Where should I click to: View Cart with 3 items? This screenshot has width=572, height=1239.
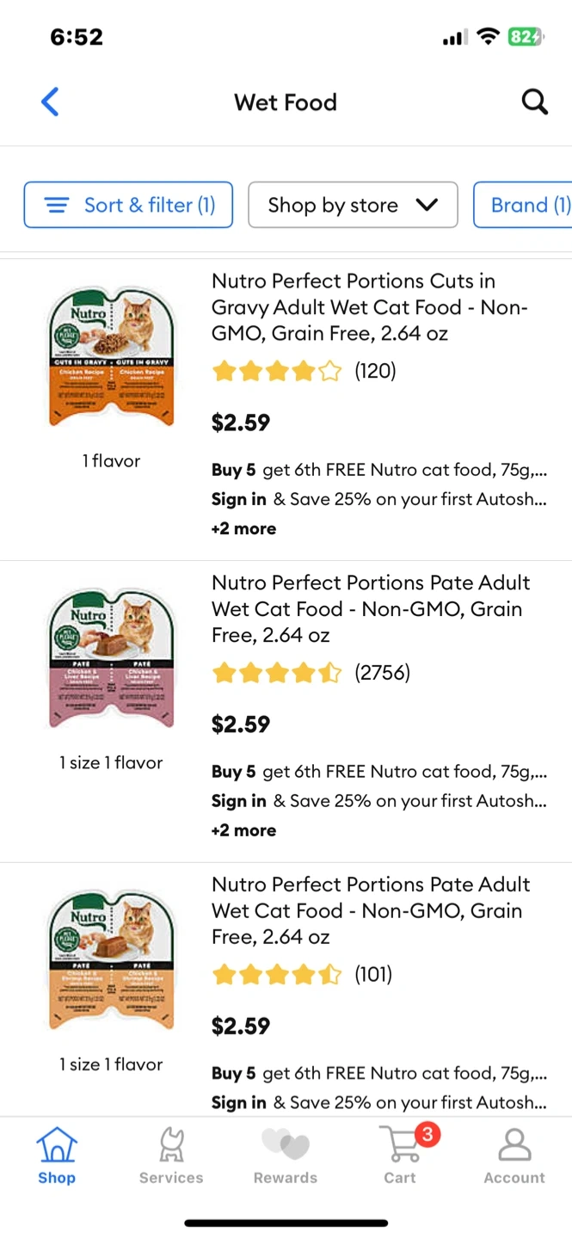401,1156
